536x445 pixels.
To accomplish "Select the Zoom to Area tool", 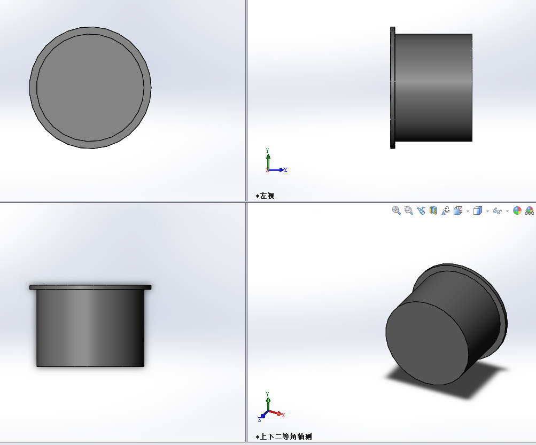I will (x=408, y=210).
